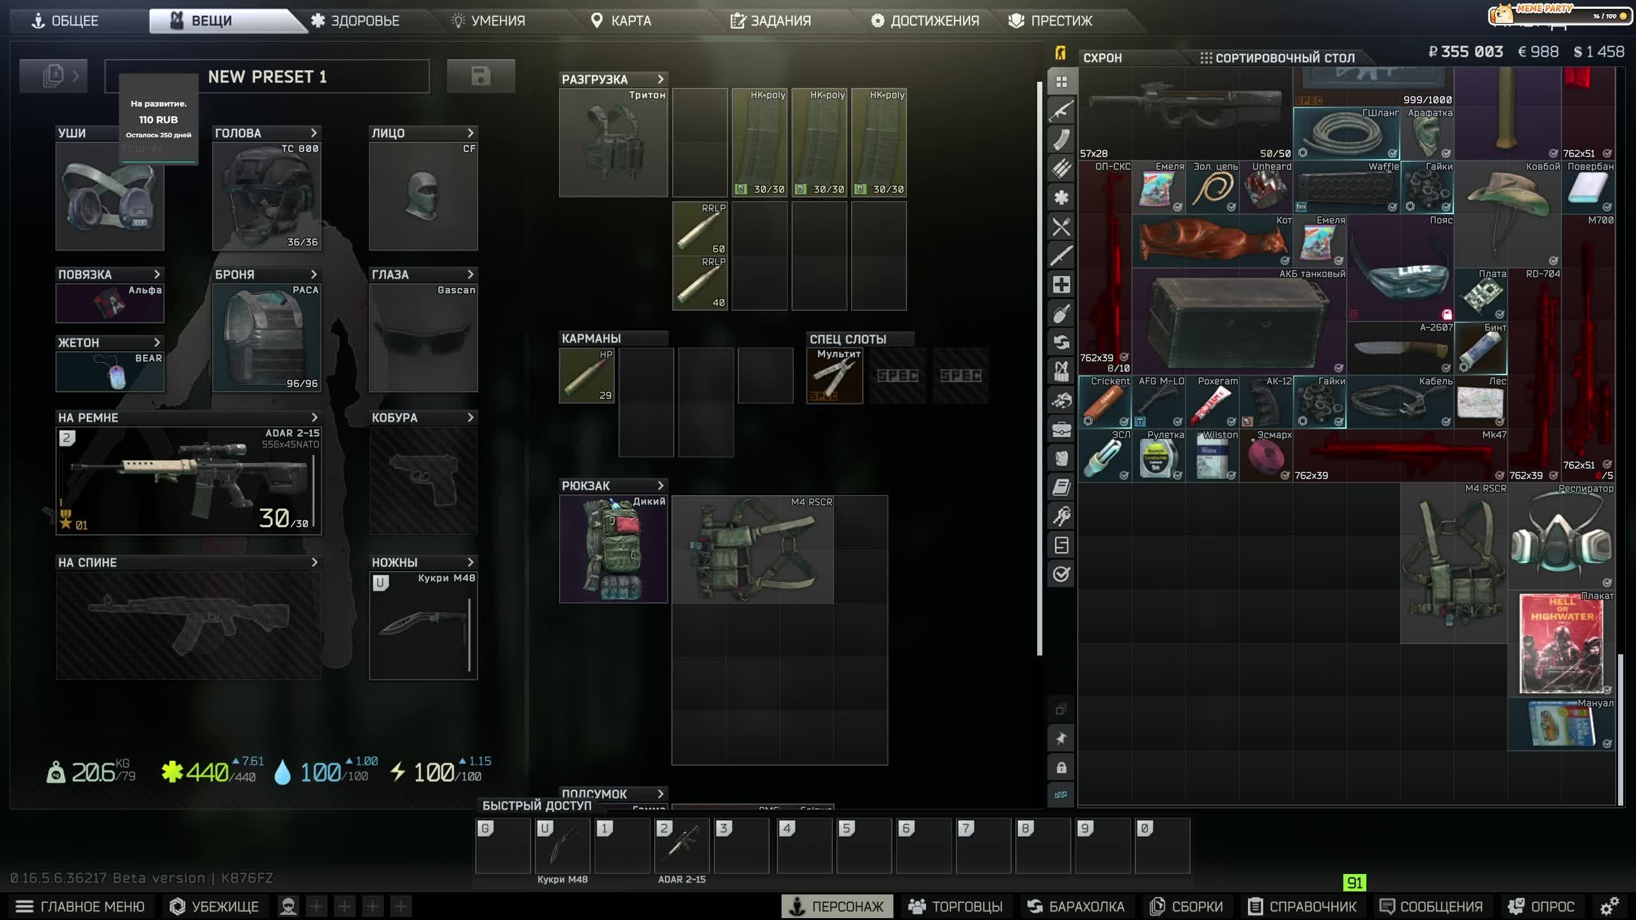
Task: Click the save preset floppy icon
Action: tap(481, 76)
